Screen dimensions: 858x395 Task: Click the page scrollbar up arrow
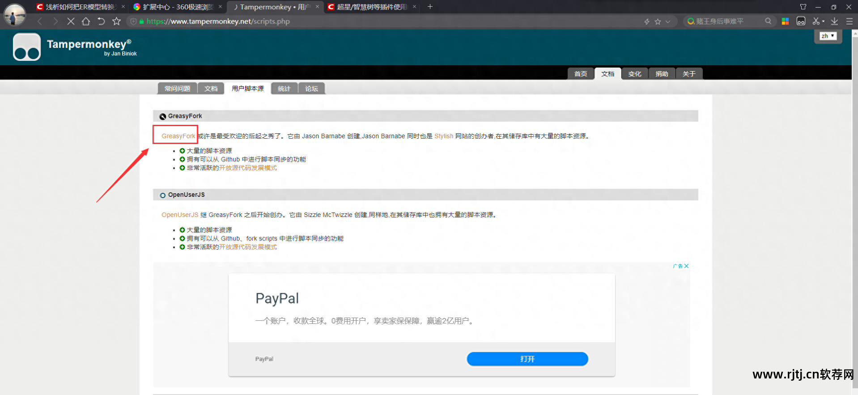click(x=855, y=33)
